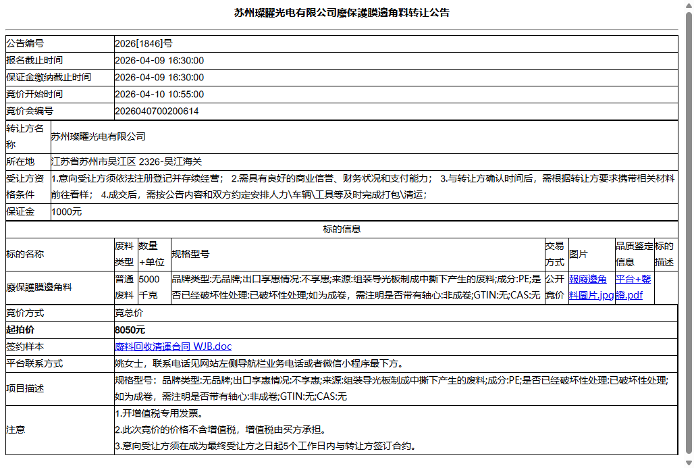
Task: Select quantity 5000 千克 cell
Action: [x=154, y=287]
